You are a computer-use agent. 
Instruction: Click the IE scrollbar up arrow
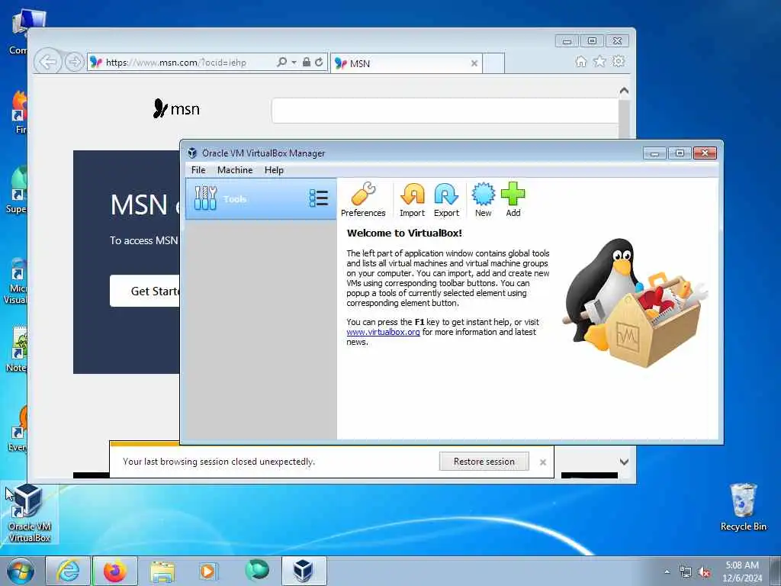[x=624, y=91]
